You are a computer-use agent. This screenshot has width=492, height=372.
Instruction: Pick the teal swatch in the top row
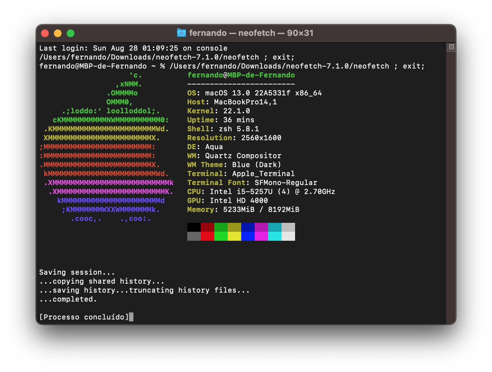(275, 227)
